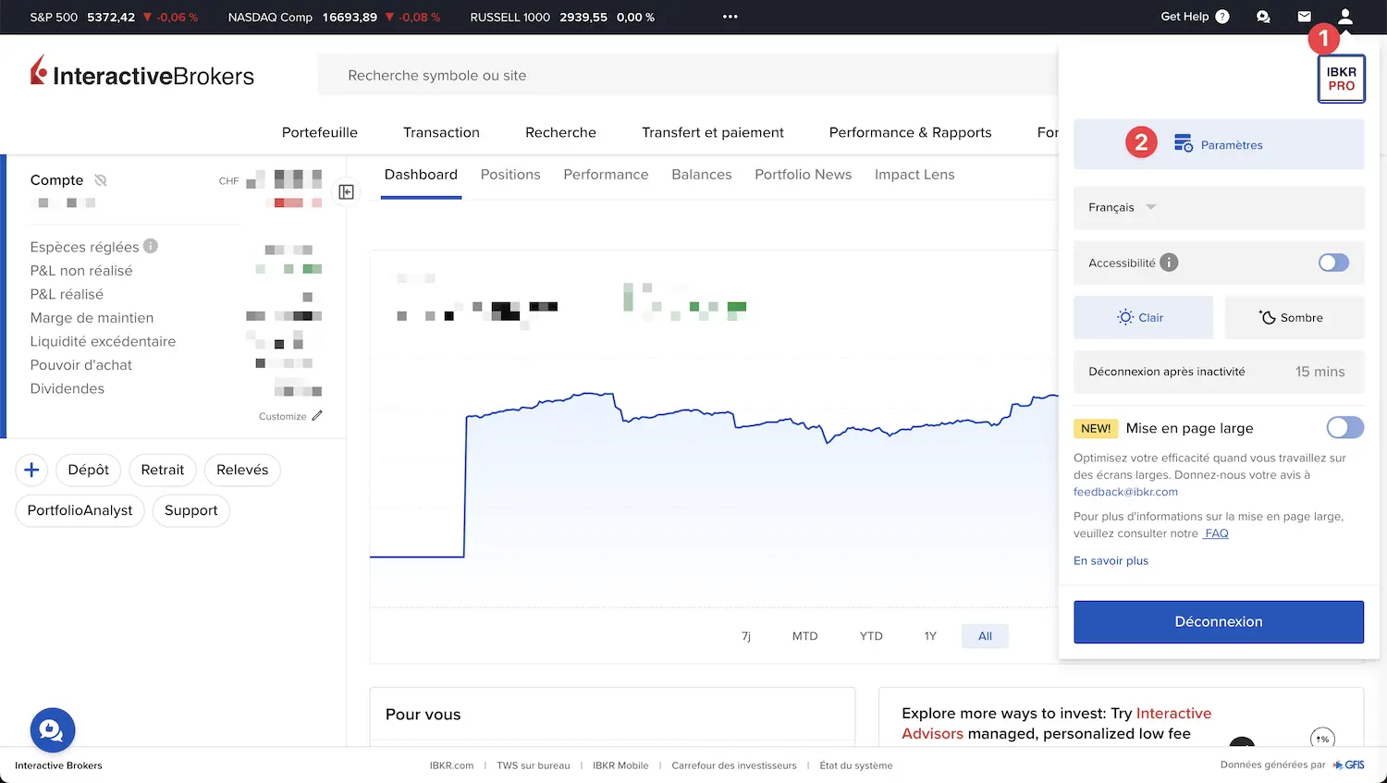Click the NASDAQ Comp ticker quote
The height and width of the screenshot is (783, 1387).
tap(334, 17)
